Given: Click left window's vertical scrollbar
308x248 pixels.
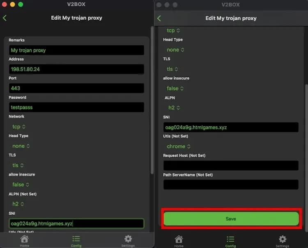Looking at the screenshot, I should (152, 99).
